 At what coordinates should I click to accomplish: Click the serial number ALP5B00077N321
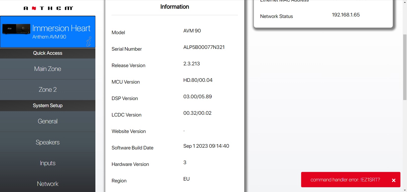tap(204, 47)
